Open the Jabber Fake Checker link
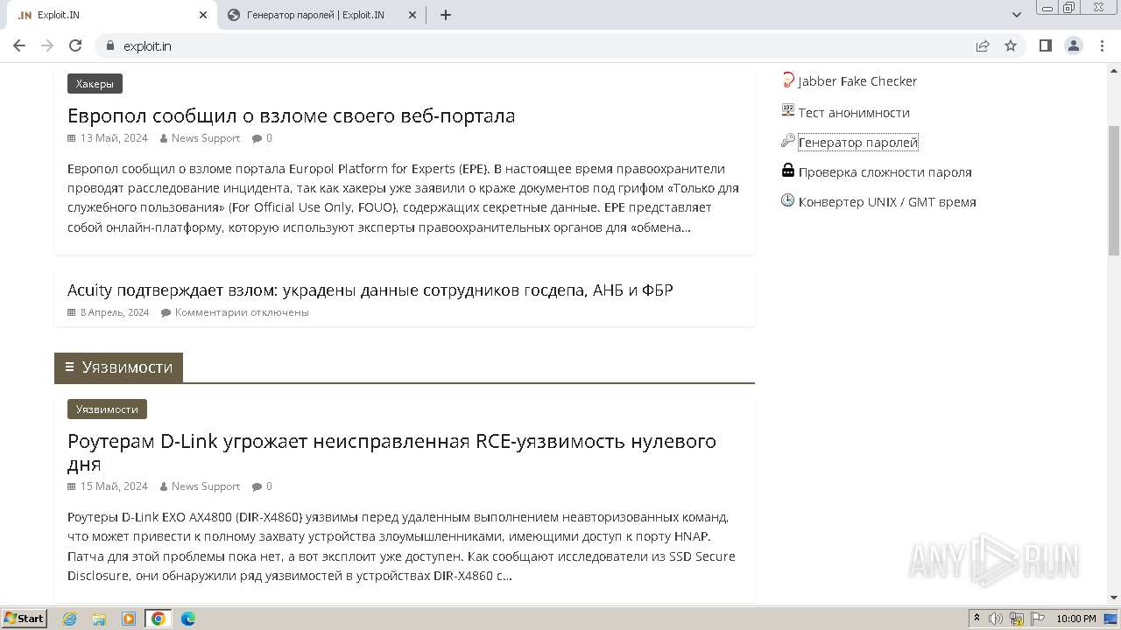Image resolution: width=1121 pixels, height=630 pixels. tap(857, 81)
